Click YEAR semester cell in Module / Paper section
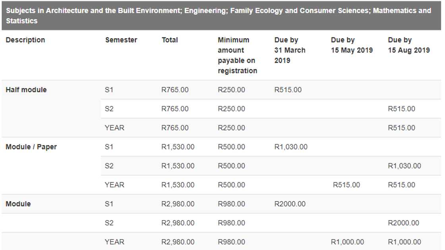The image size is (445, 250). (x=114, y=185)
